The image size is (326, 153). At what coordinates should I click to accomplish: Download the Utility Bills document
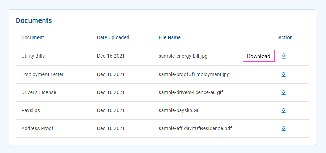coord(283,56)
